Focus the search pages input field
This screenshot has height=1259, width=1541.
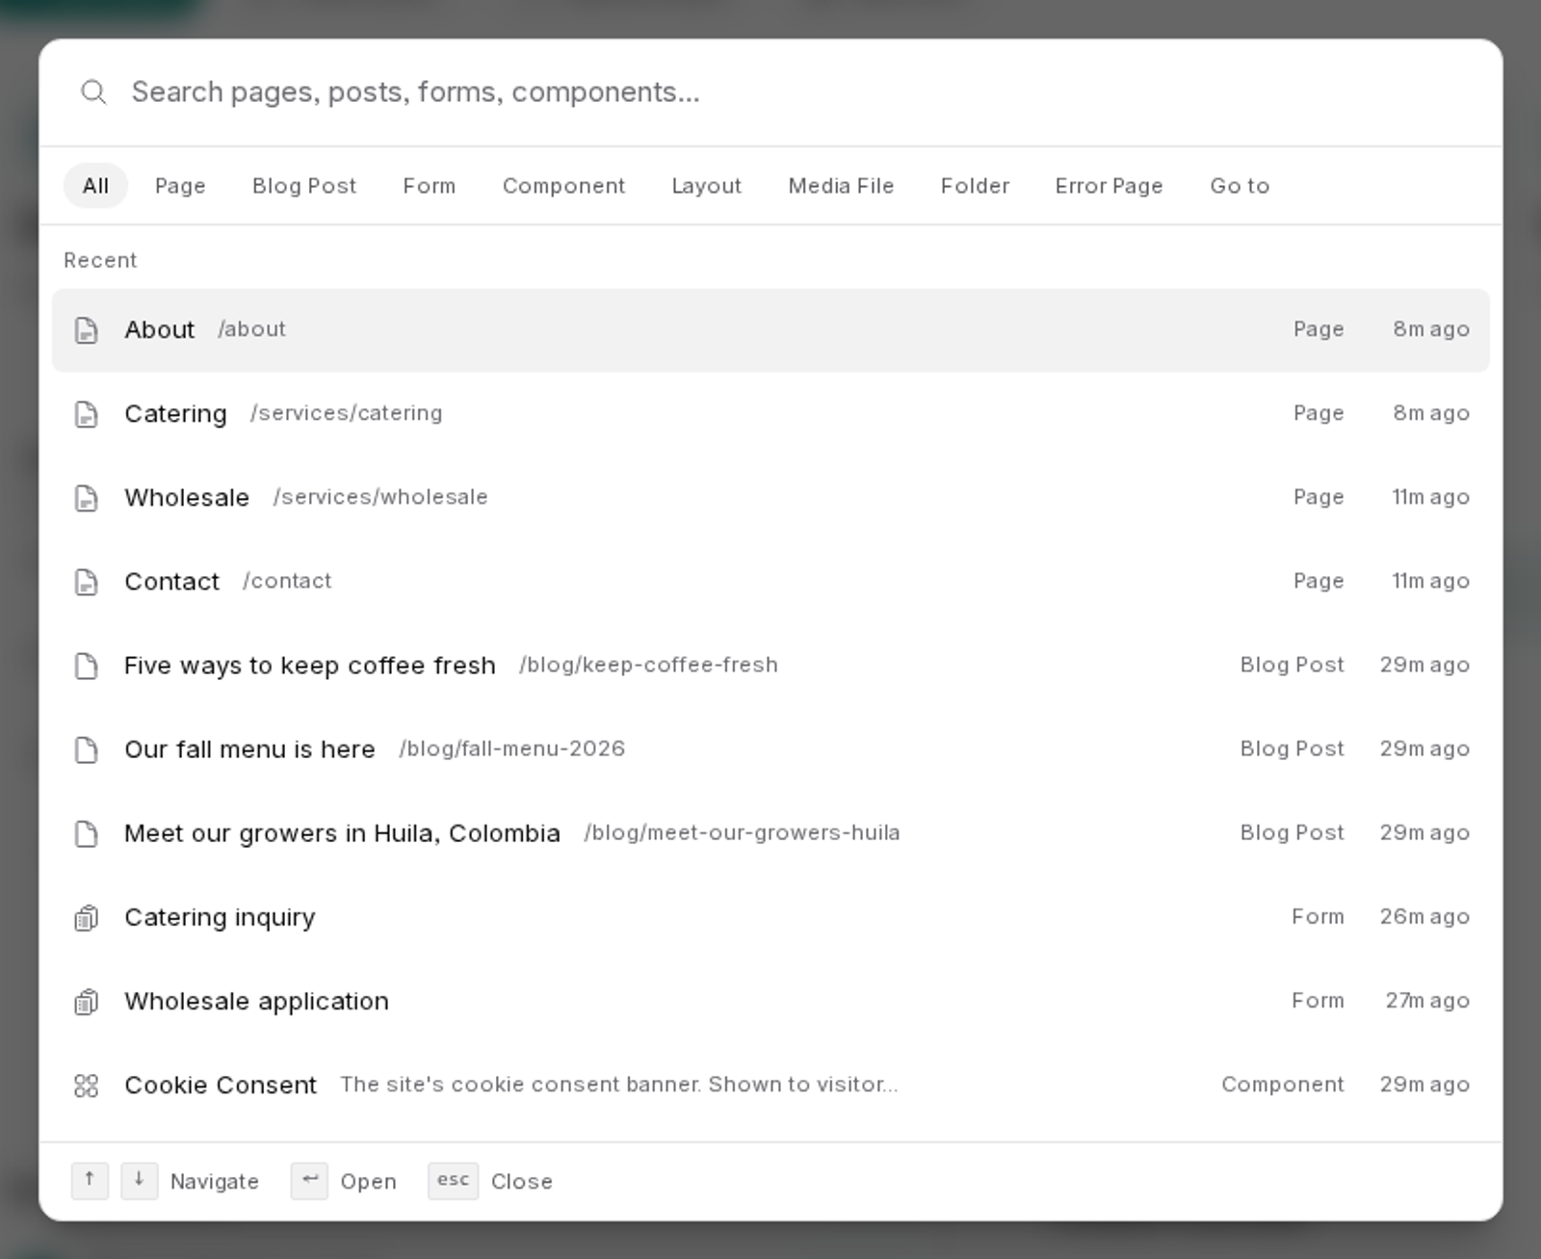pyautogui.click(x=799, y=92)
